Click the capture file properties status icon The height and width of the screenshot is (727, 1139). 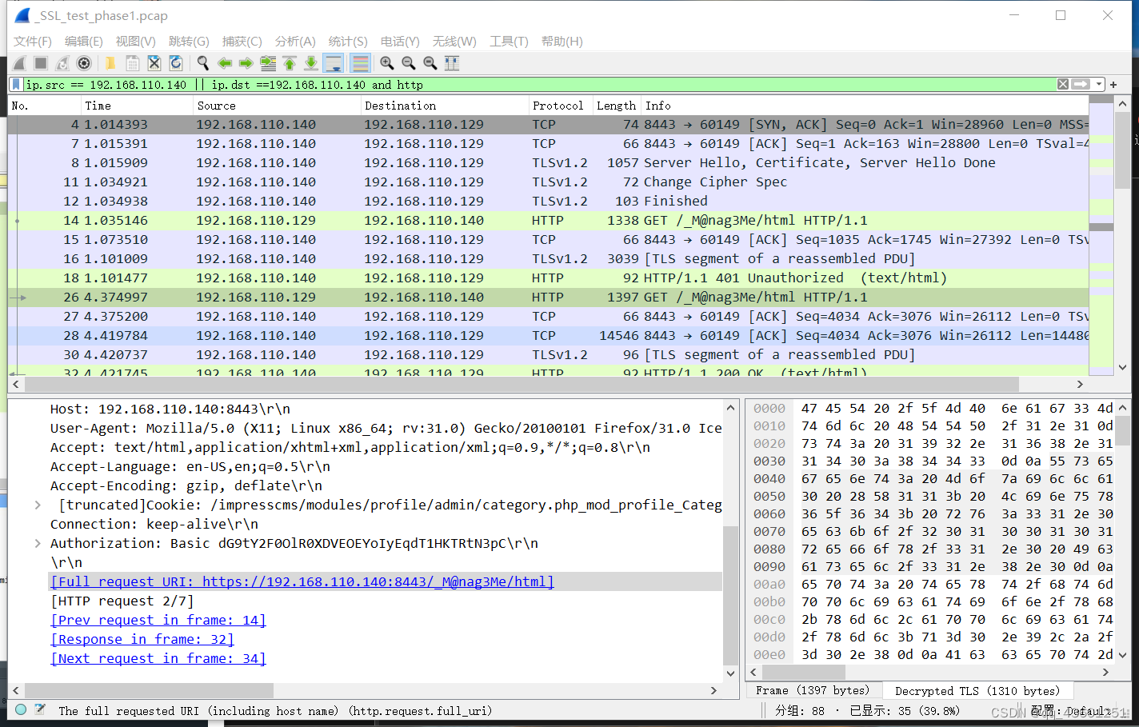40,709
